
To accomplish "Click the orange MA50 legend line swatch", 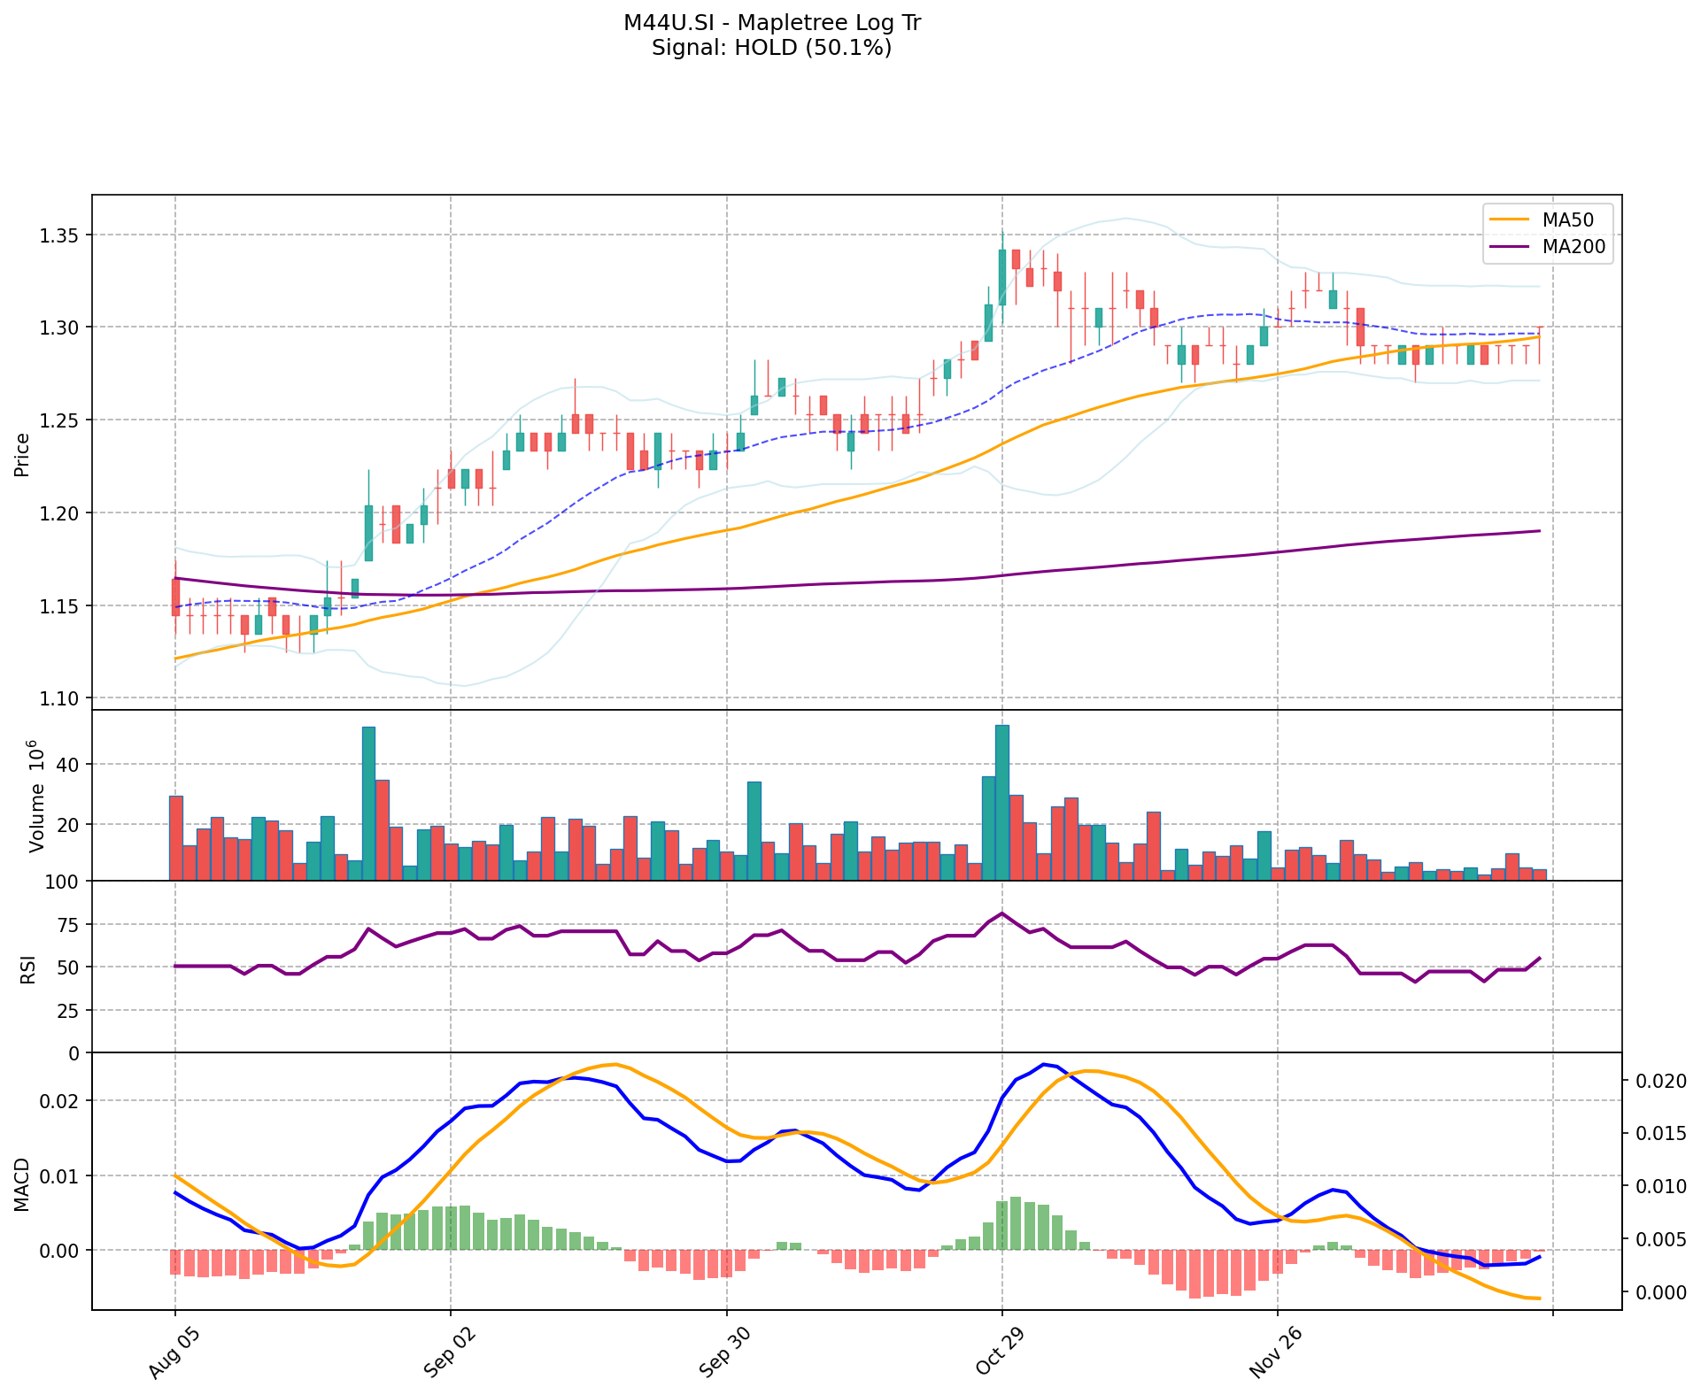I will pos(1510,220).
